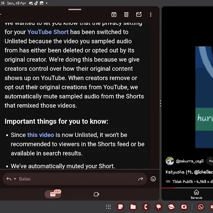213x213 pixels.
Task: Open Discord notification in status bar
Action: (31, 3)
